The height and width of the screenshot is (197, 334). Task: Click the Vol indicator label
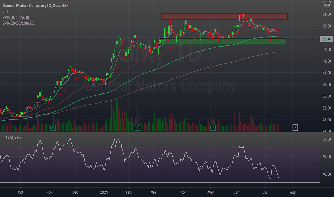pyautogui.click(x=5, y=11)
